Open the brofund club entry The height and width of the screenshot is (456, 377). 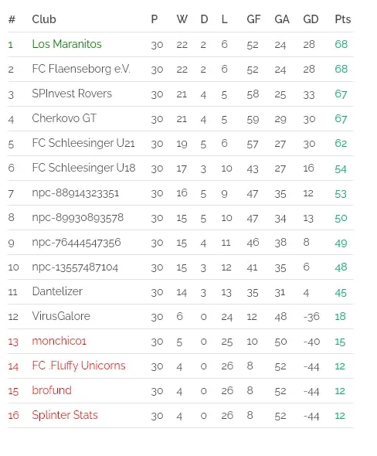coord(52,390)
